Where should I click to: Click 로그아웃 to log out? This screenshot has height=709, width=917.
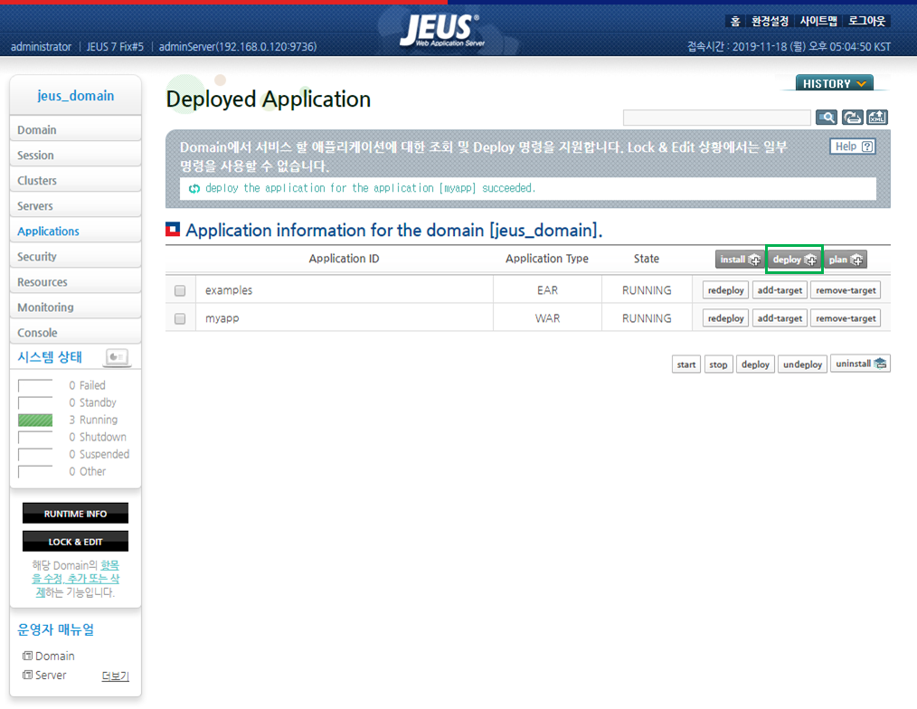click(x=867, y=21)
